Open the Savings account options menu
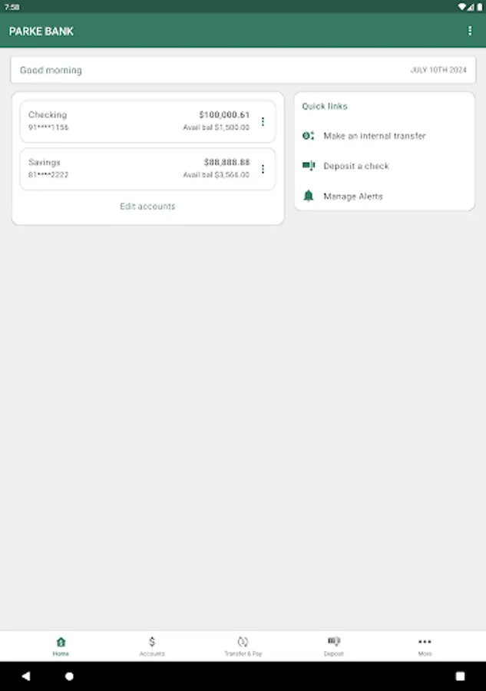 263,169
